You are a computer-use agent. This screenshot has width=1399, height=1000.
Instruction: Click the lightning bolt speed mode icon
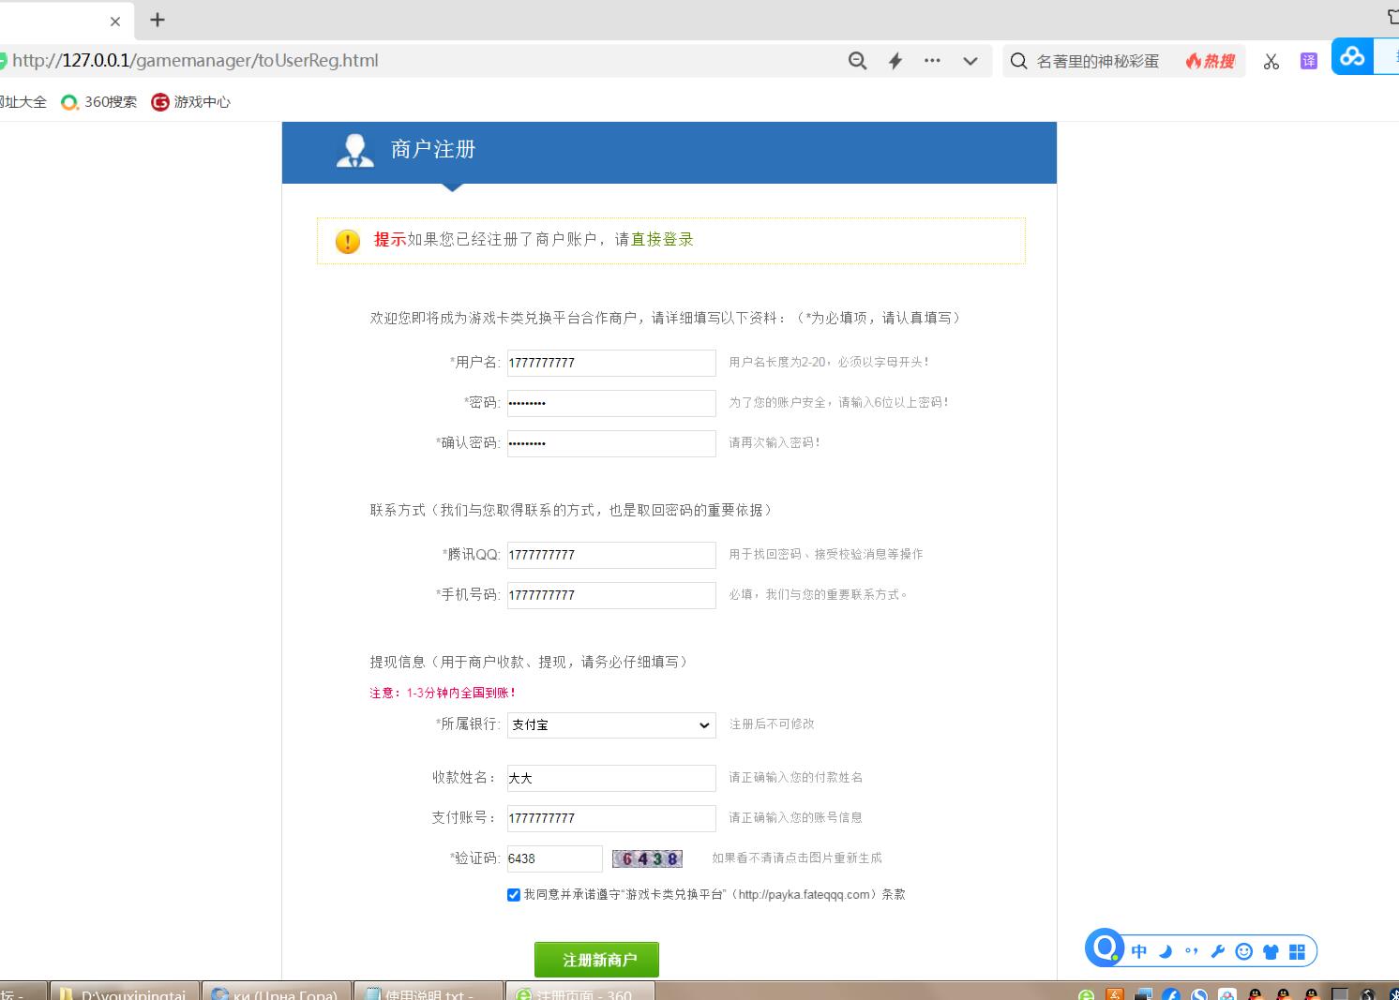(895, 61)
